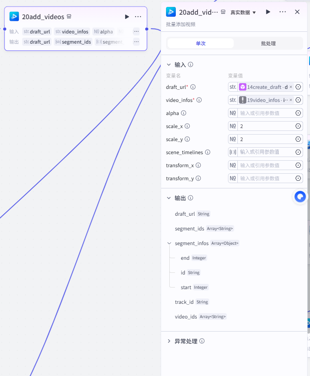310x376 pixels.
Task: Collapse the 输入 section
Action: tap(169, 64)
